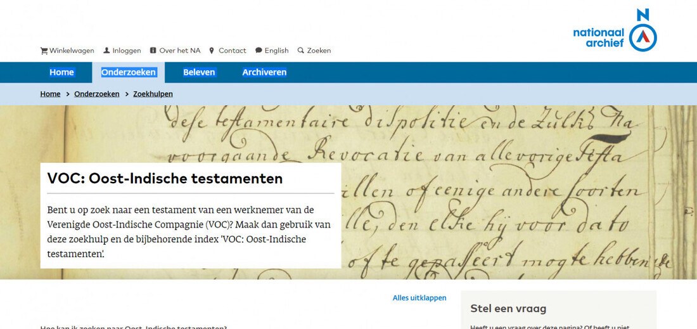Open the Archiveren menu tab

click(x=264, y=72)
